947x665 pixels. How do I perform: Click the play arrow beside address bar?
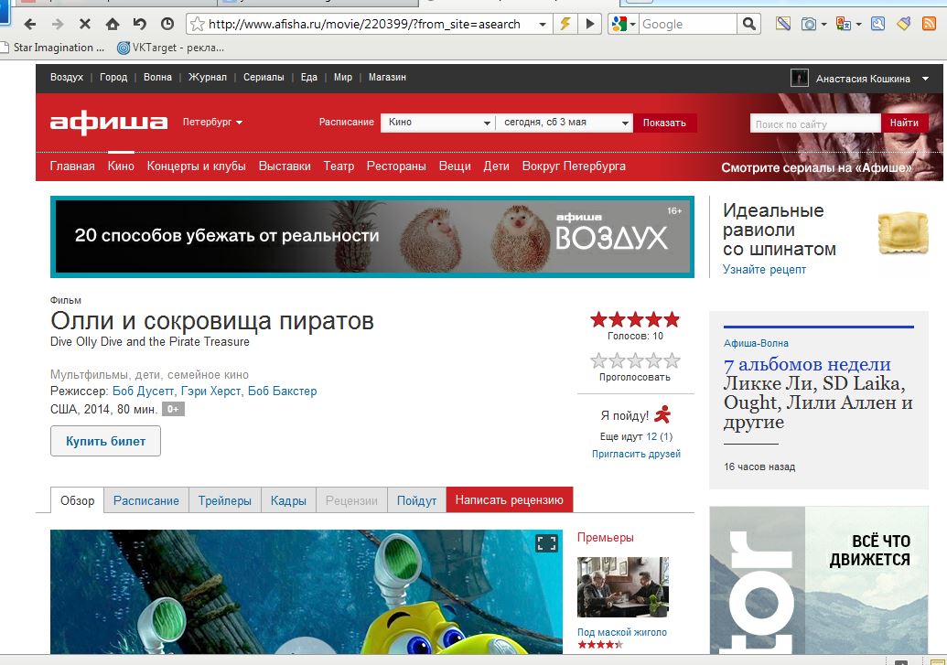pyautogui.click(x=589, y=24)
